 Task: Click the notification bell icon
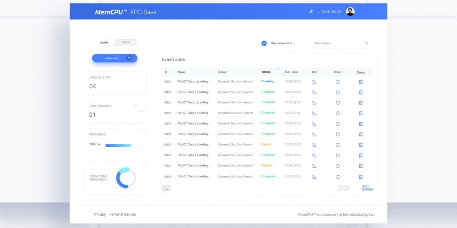pos(311,11)
